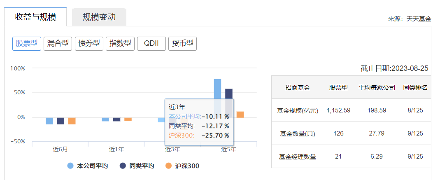The image size is (433, 180).
Task: Click the 1,152.59 fund scale value
Action: (x=338, y=110)
